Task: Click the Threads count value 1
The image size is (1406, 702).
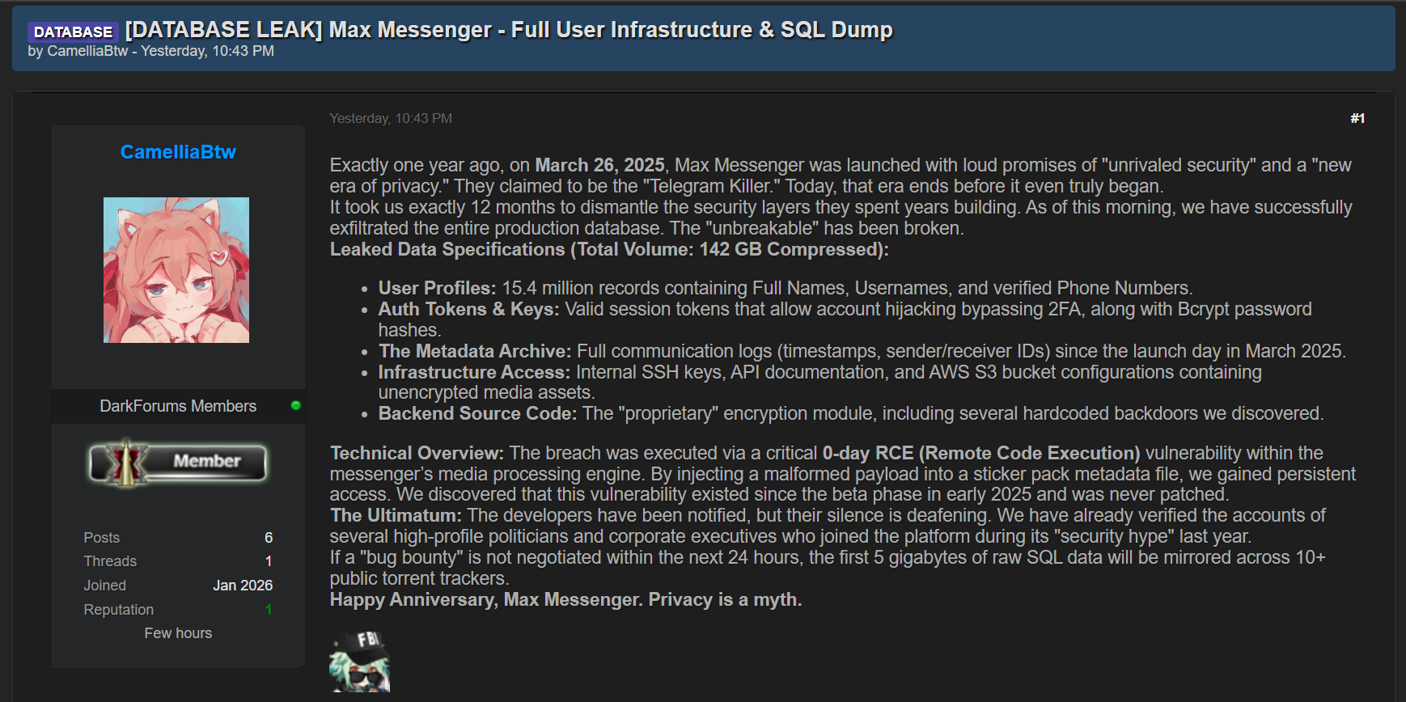Action: 269,561
